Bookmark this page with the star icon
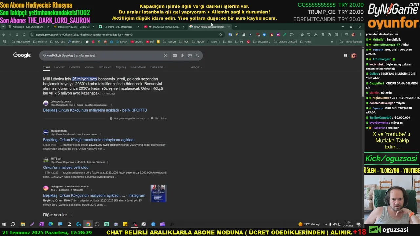Image resolution: width=420 pixels, height=236 pixels. coord(220,35)
